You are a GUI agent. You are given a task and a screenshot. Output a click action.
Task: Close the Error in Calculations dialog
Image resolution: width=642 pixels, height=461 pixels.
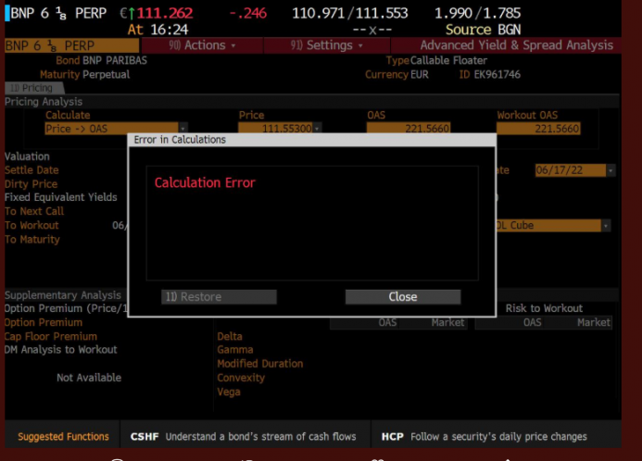[403, 296]
